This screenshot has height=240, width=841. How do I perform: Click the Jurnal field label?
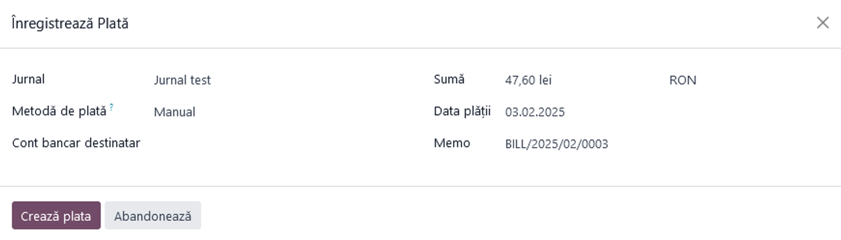tap(29, 80)
